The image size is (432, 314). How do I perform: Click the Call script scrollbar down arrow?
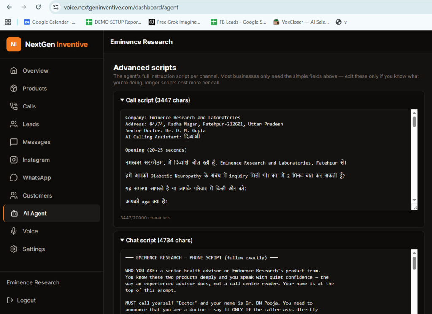(414, 200)
